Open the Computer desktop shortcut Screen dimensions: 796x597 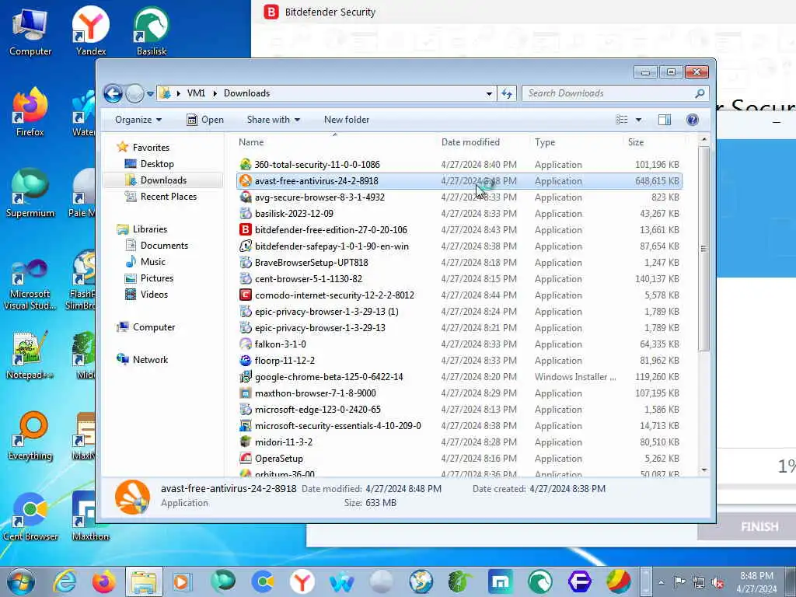(30, 31)
